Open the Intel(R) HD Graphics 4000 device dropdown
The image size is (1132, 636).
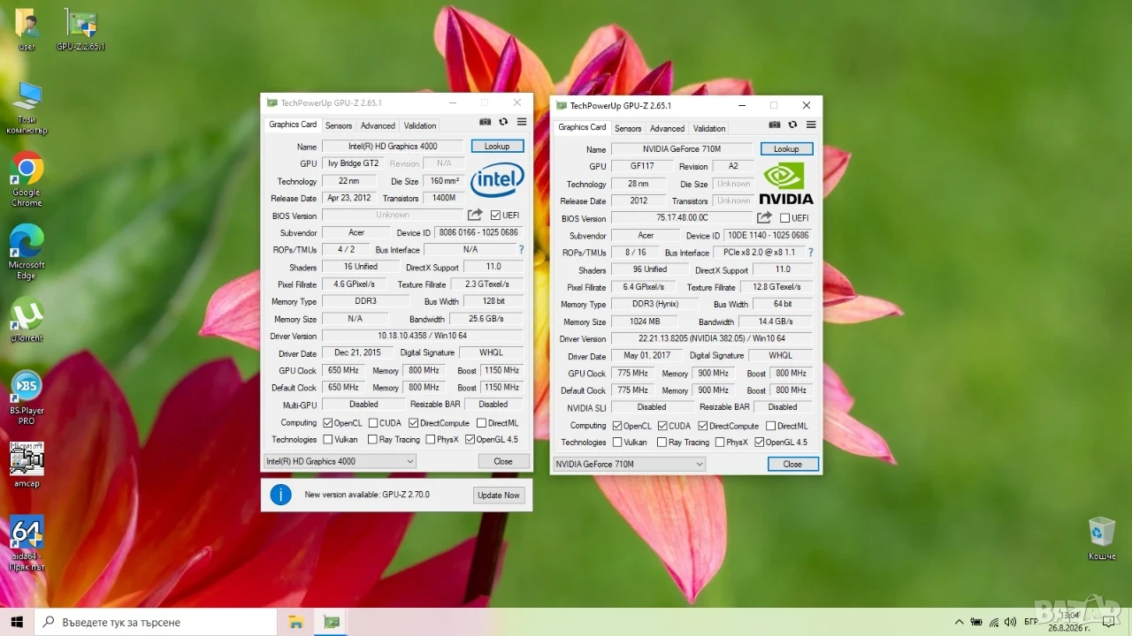tap(340, 461)
